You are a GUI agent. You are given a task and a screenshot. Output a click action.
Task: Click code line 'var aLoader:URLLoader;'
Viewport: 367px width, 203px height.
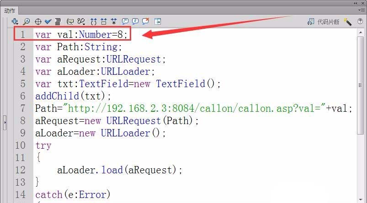tap(95, 72)
